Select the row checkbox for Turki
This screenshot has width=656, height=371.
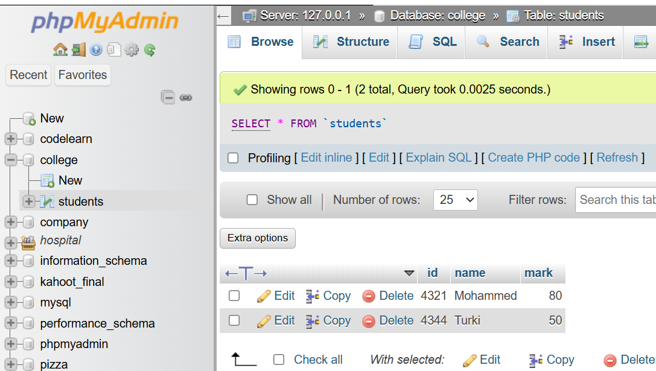[234, 320]
